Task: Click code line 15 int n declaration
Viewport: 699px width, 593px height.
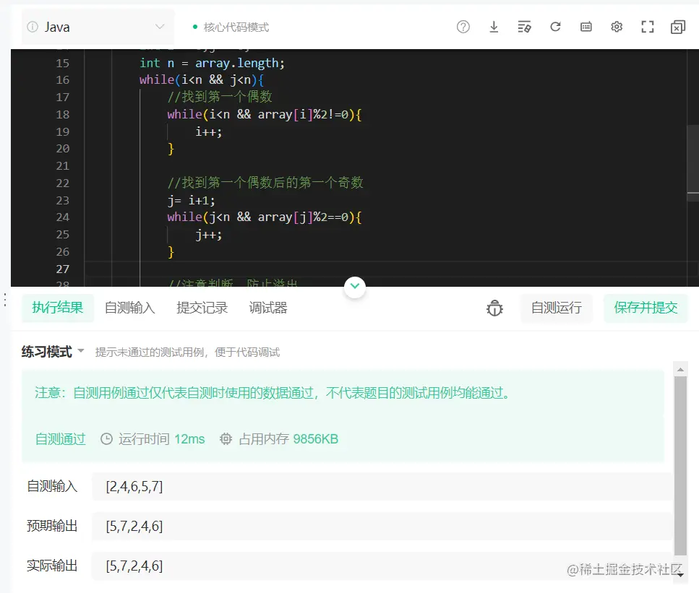Action: pyautogui.click(x=212, y=64)
